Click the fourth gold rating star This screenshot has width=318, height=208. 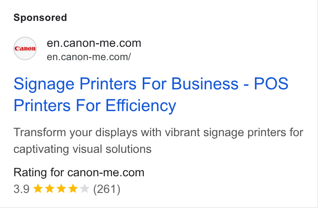pos(73,189)
